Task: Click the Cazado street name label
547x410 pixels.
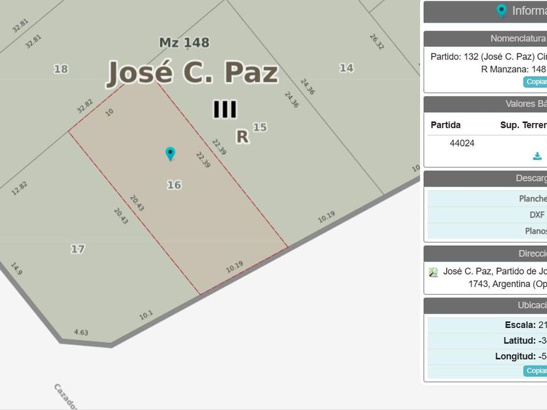Action: [66, 397]
